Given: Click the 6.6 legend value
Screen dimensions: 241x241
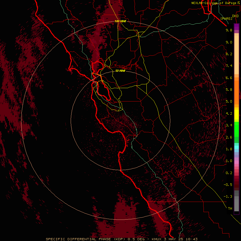Looking at the screenshot, I should point(229,78).
